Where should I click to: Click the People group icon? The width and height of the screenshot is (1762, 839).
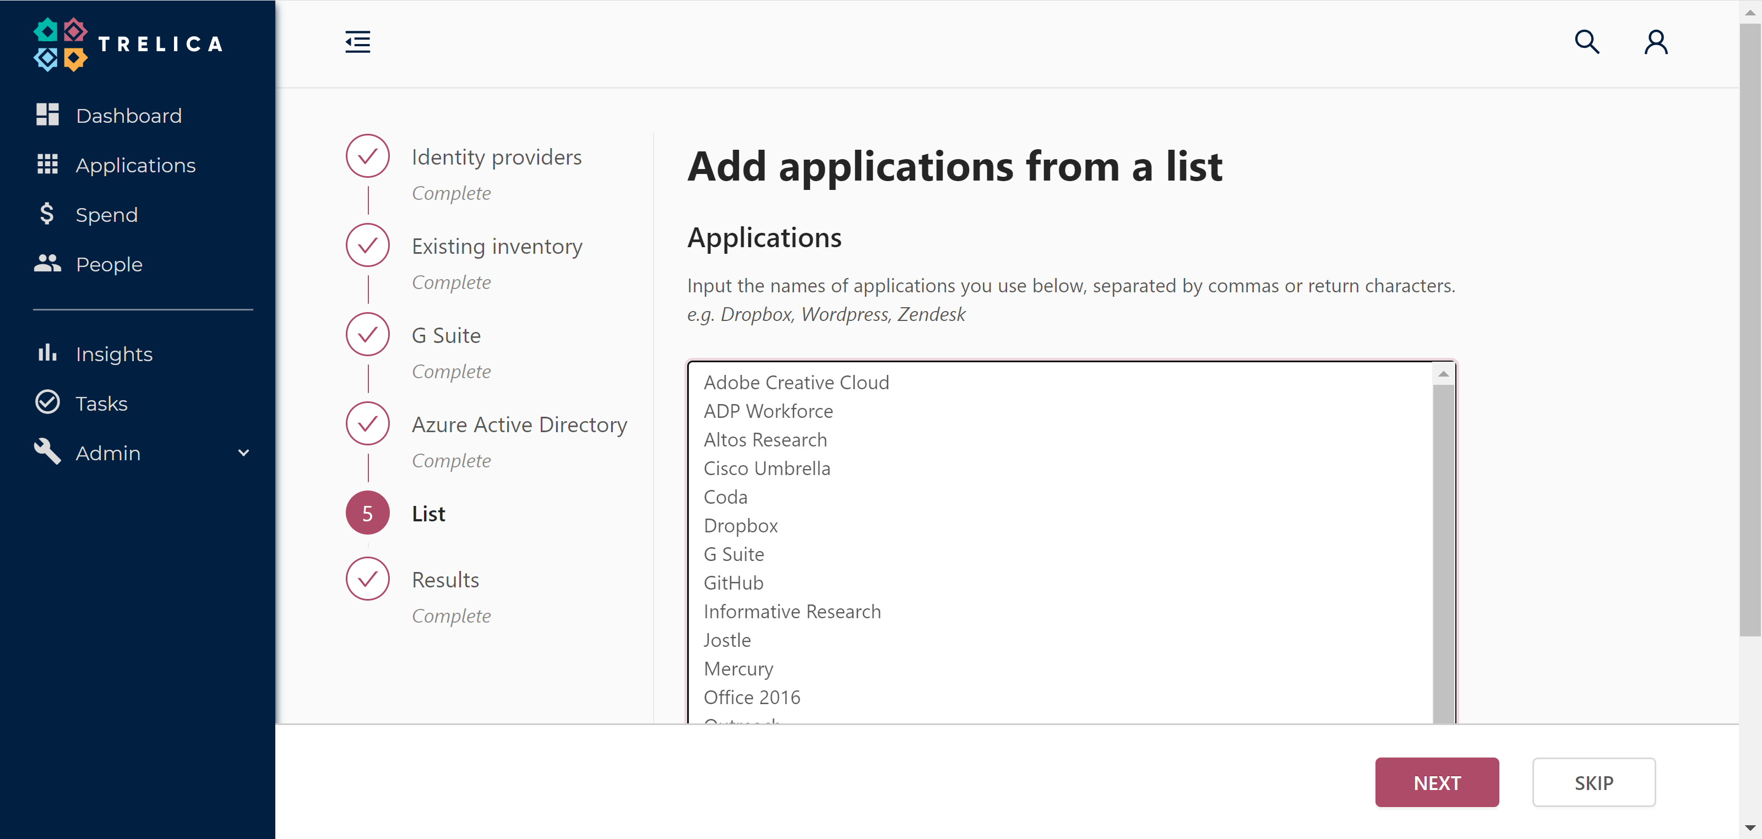tap(47, 263)
